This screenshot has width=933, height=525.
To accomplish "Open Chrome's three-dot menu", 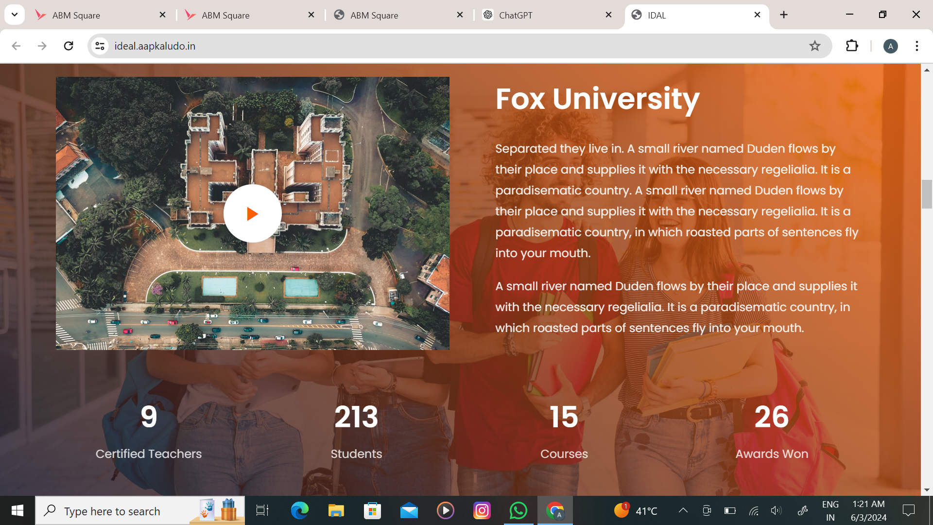I will 916,46.
